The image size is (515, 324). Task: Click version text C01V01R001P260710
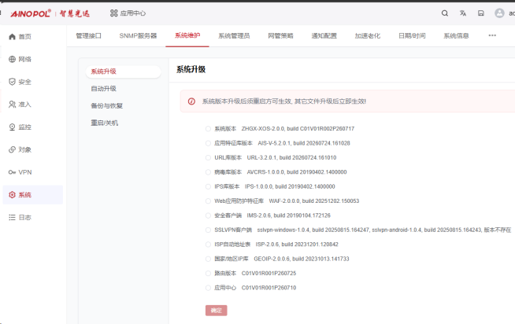(x=269, y=288)
